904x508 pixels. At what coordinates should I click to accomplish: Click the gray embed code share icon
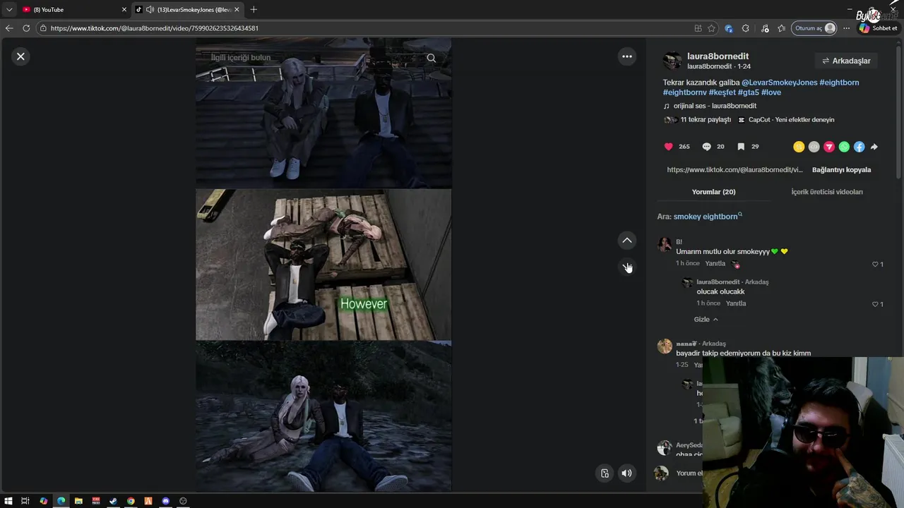(814, 147)
